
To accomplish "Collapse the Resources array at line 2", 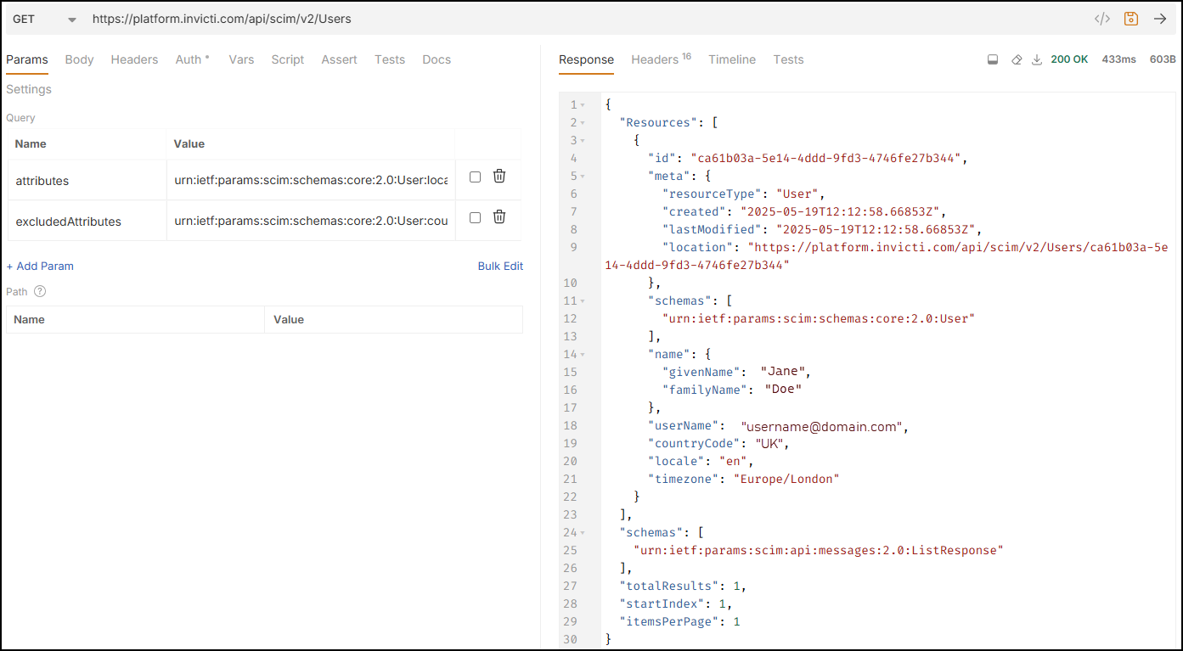I will (x=581, y=122).
